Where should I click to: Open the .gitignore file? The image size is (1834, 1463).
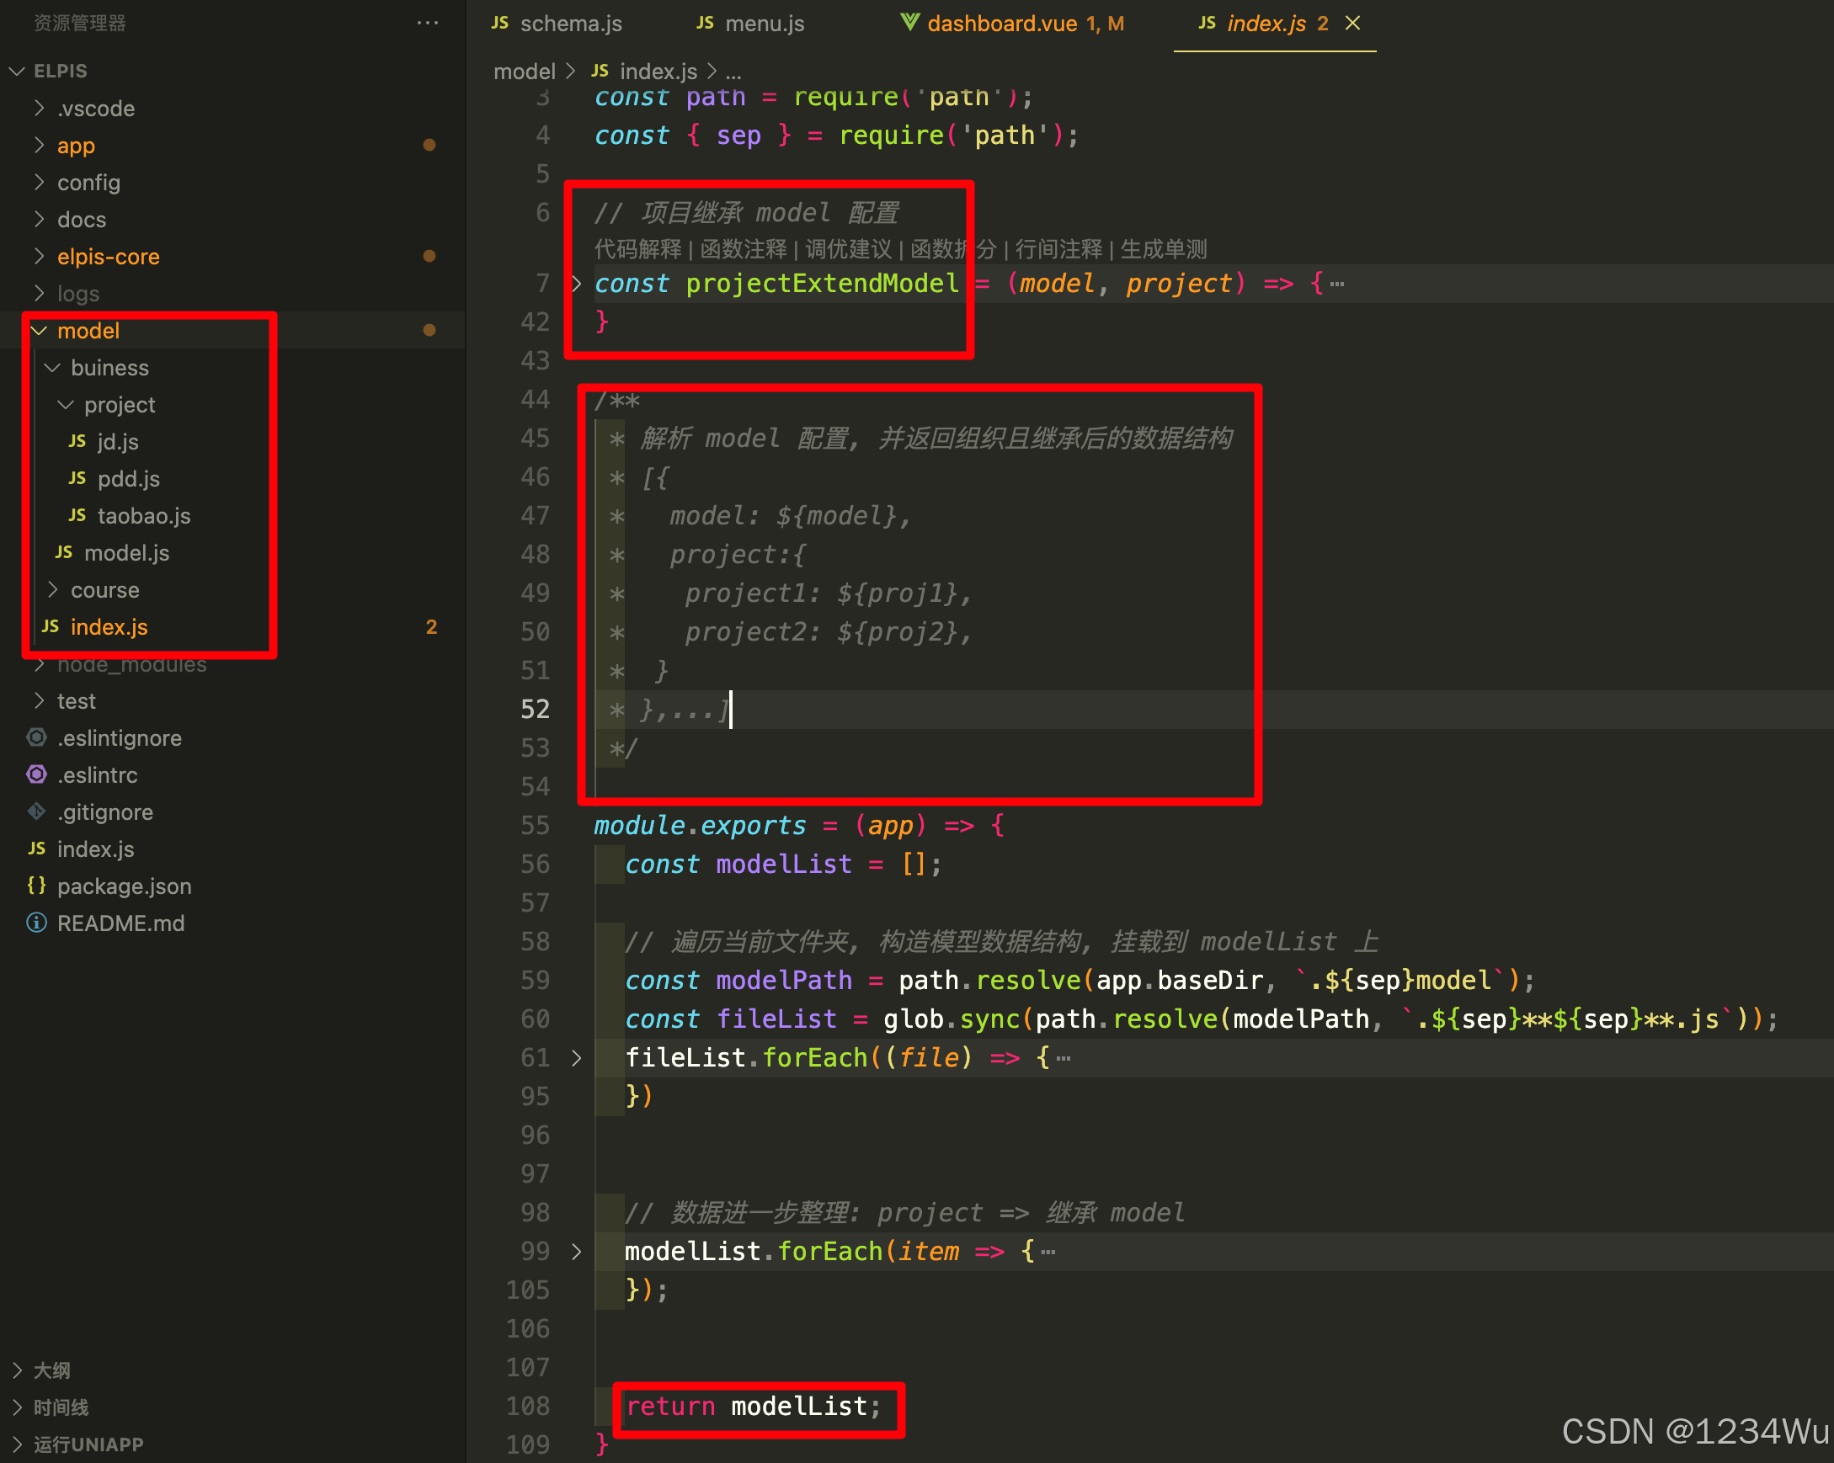click(x=104, y=812)
